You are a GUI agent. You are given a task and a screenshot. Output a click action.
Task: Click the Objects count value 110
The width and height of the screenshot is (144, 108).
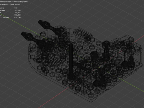pos(16,8)
